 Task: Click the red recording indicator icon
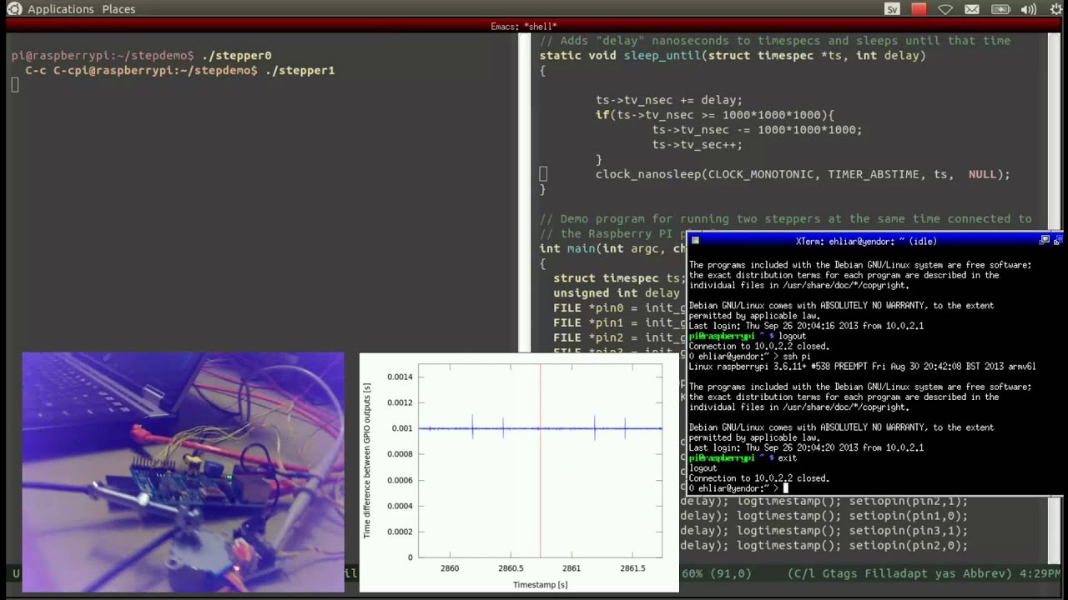click(919, 9)
